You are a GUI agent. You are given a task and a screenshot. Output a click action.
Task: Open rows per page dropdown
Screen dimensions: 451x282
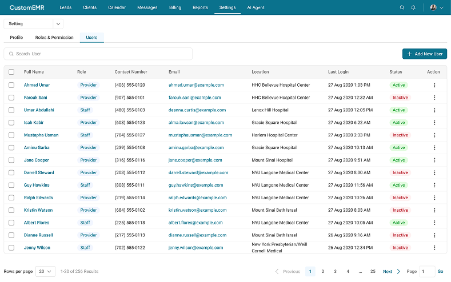[46, 272]
